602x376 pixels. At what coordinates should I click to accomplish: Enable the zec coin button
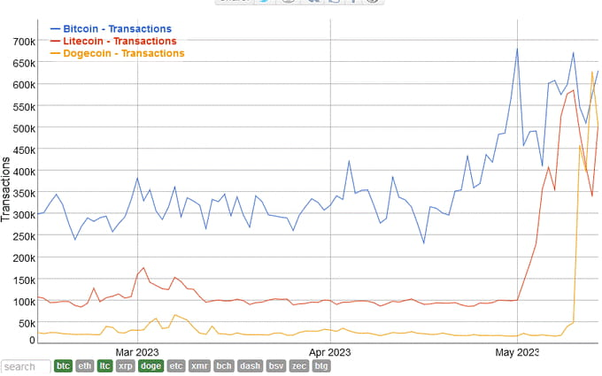pos(298,366)
